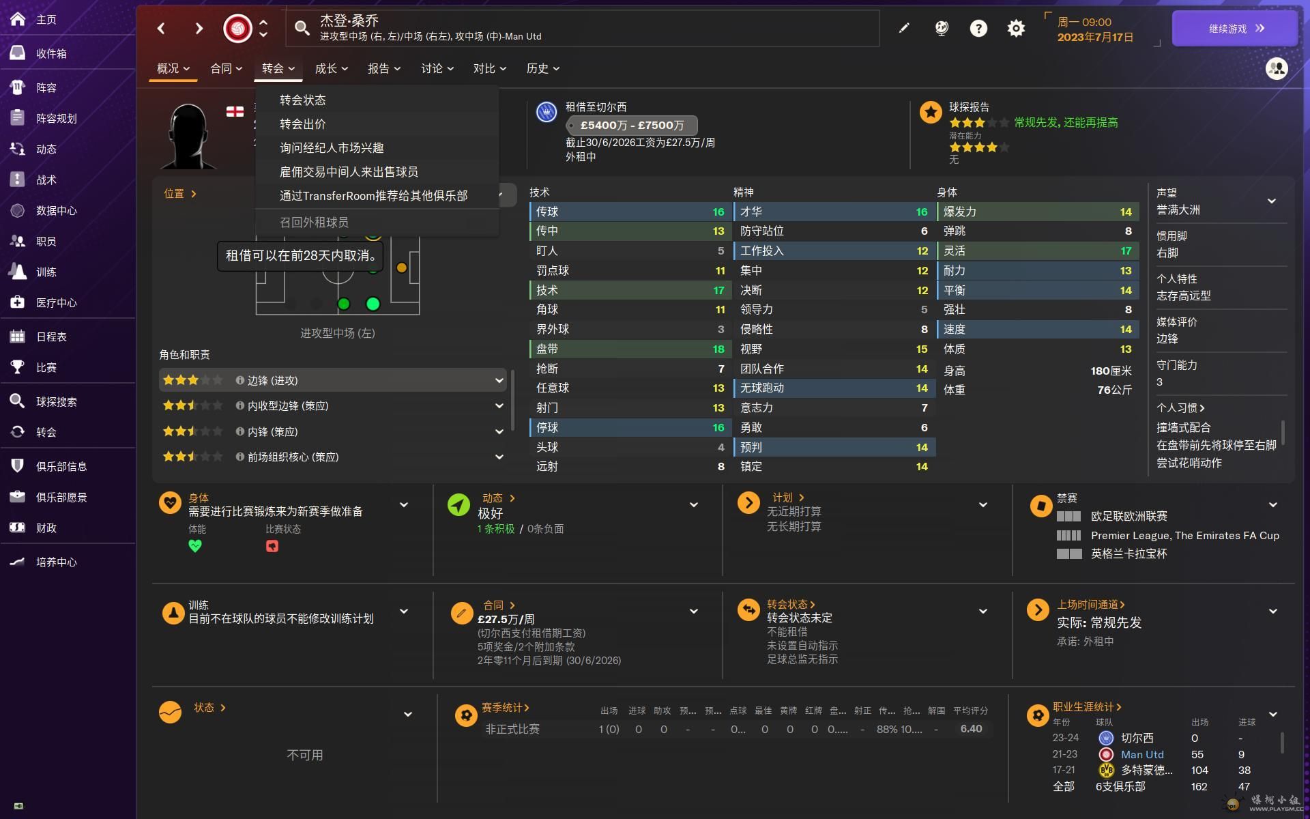1310x819 pixels.
Task: Click the world globe icon in the top bar
Action: coord(942,28)
